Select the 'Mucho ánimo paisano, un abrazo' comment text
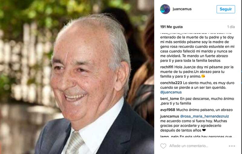 click(204, 110)
